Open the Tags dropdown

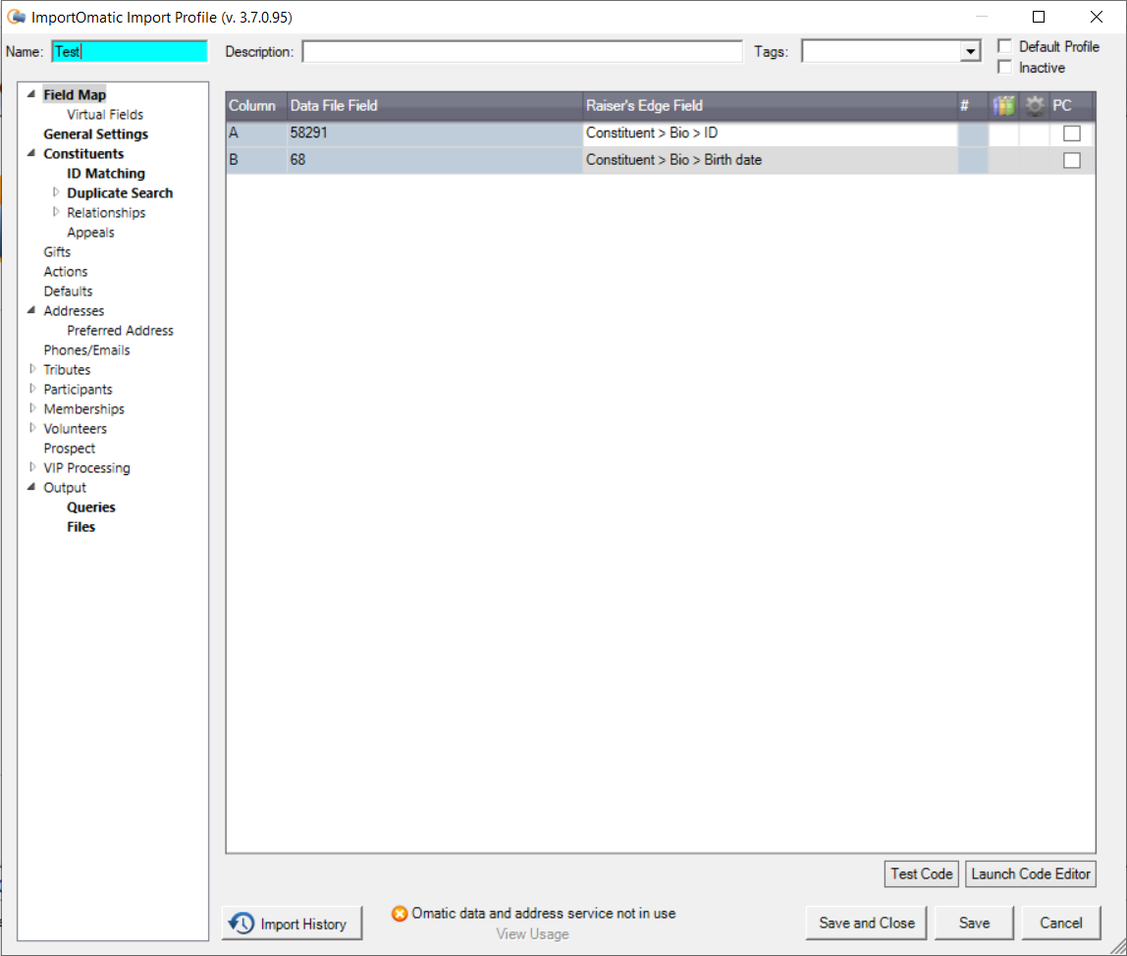coord(970,52)
